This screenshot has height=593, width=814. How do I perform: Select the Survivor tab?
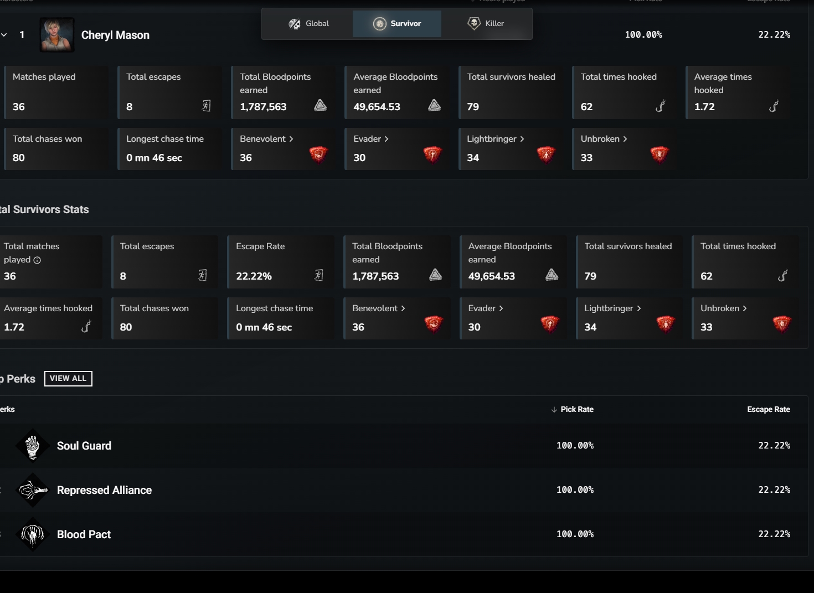397,24
